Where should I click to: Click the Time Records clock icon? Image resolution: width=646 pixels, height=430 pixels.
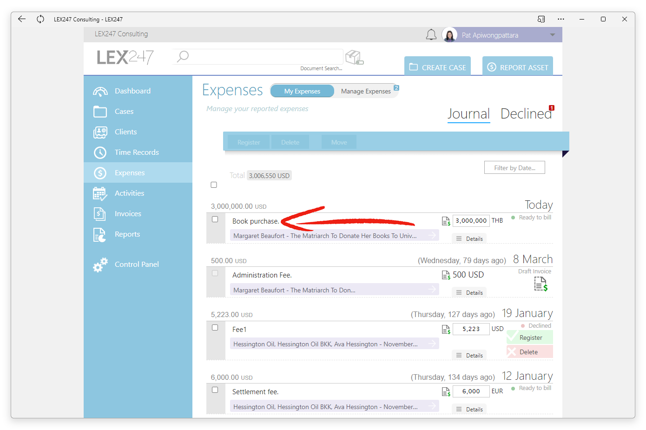100,152
